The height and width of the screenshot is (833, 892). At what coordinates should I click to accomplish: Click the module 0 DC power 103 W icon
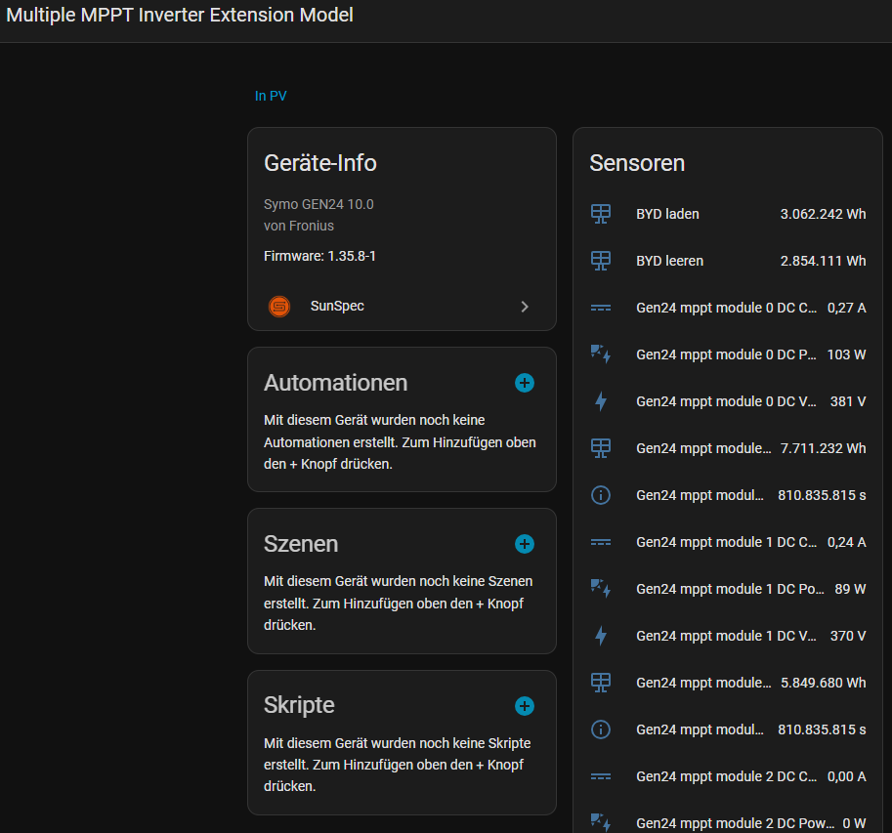pos(601,354)
